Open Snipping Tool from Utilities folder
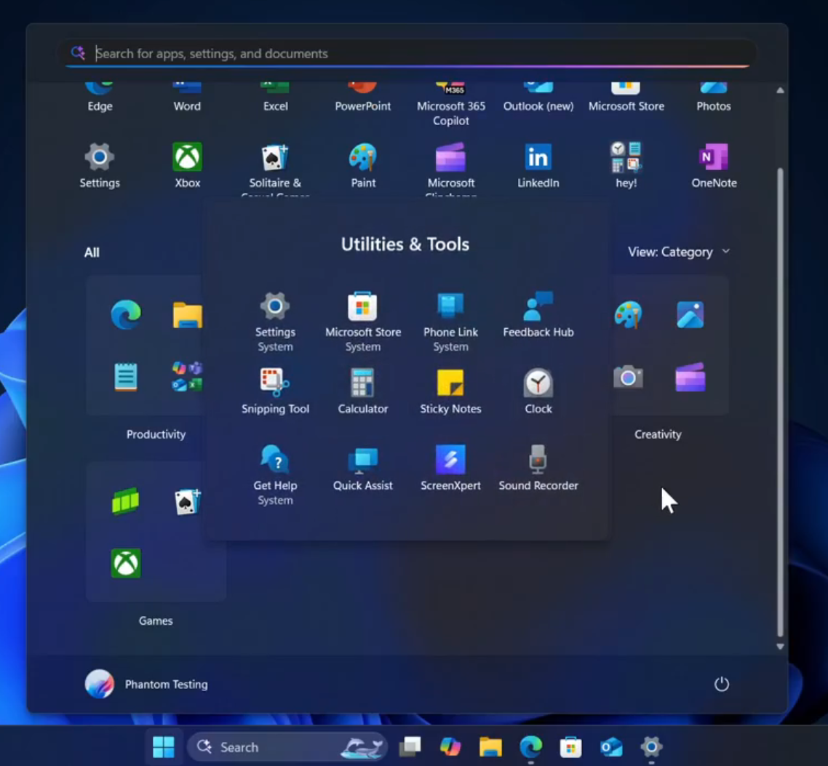Image resolution: width=828 pixels, height=766 pixels. 275,391
